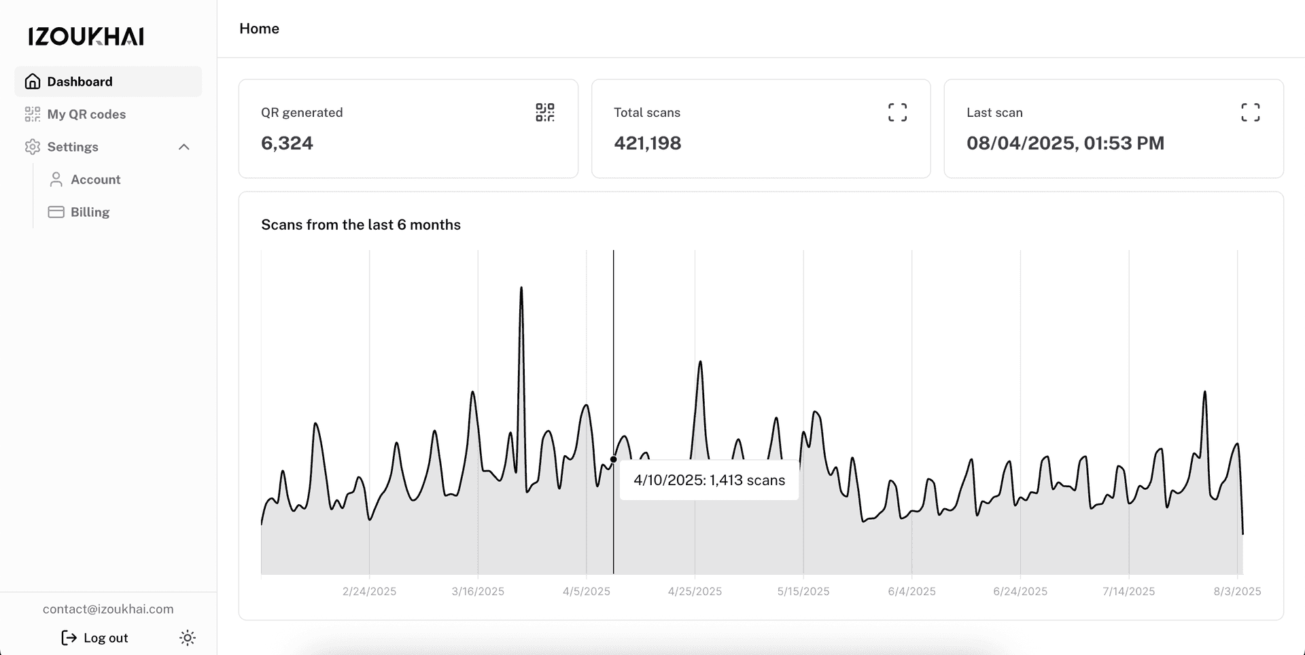Click the Dashboard home icon
Viewport: 1305px width, 655px height.
click(33, 82)
